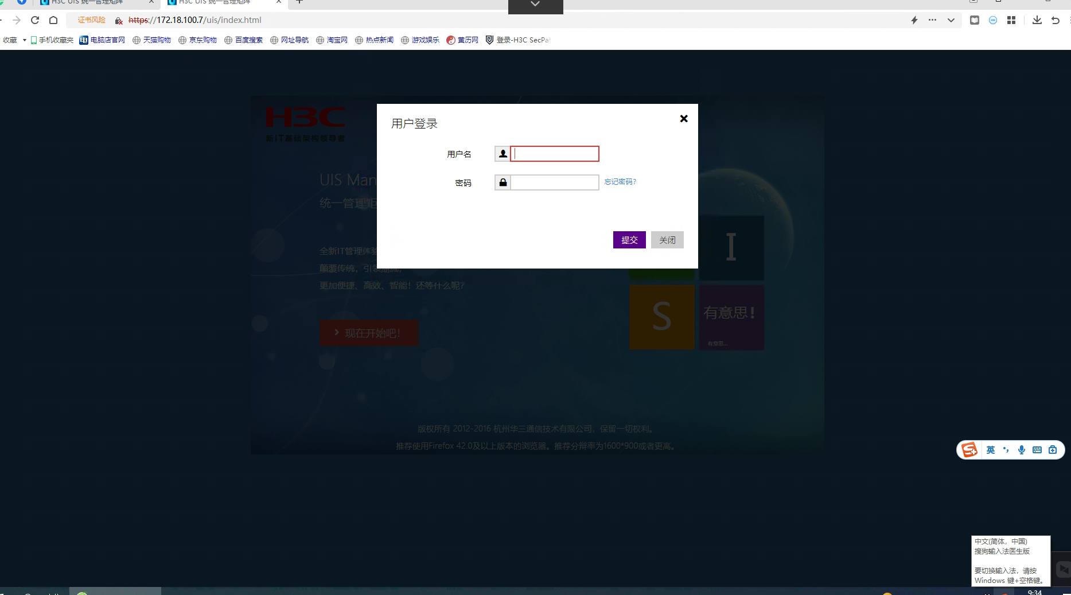The width and height of the screenshot is (1071, 595).
Task: Click the 证书风险 certificate warning label
Action: point(92,20)
